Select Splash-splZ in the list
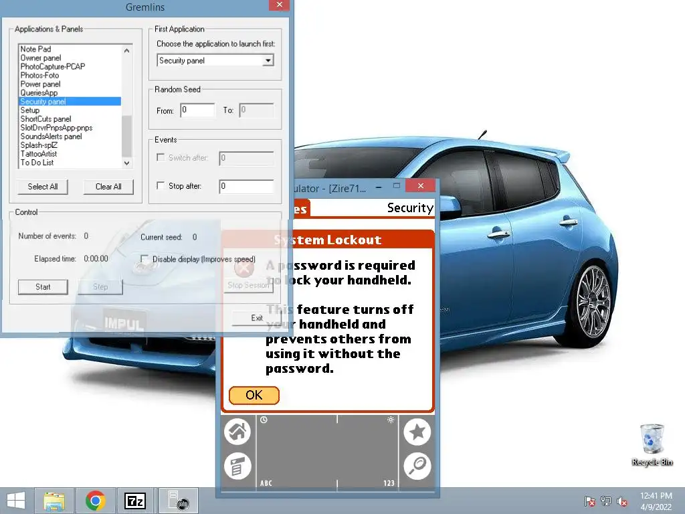685x514 pixels. pyautogui.click(x=70, y=145)
